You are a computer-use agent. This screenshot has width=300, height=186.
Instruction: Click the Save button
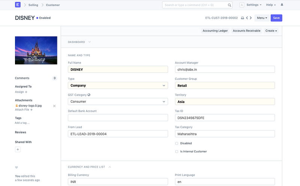(276, 18)
